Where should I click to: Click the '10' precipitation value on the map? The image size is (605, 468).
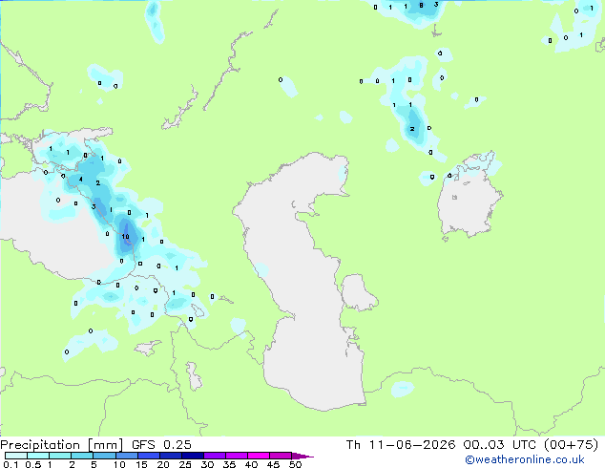pyautogui.click(x=125, y=236)
